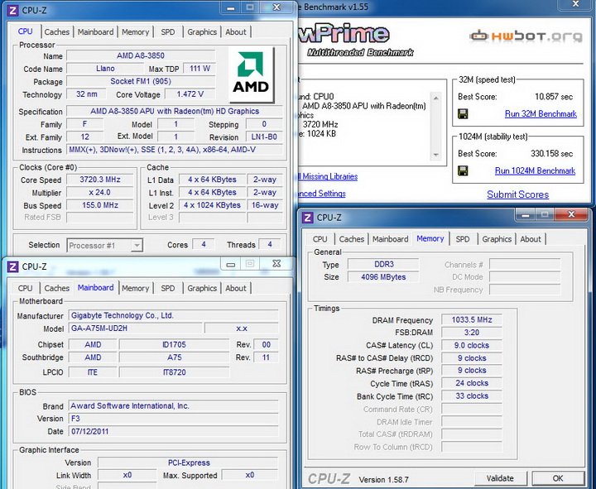Select the CPU tab in the top CPU-Z window

click(25, 31)
